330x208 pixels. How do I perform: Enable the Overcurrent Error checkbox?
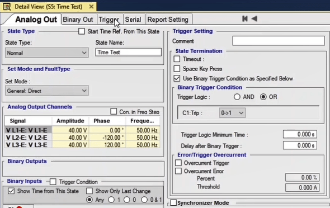[178, 171]
